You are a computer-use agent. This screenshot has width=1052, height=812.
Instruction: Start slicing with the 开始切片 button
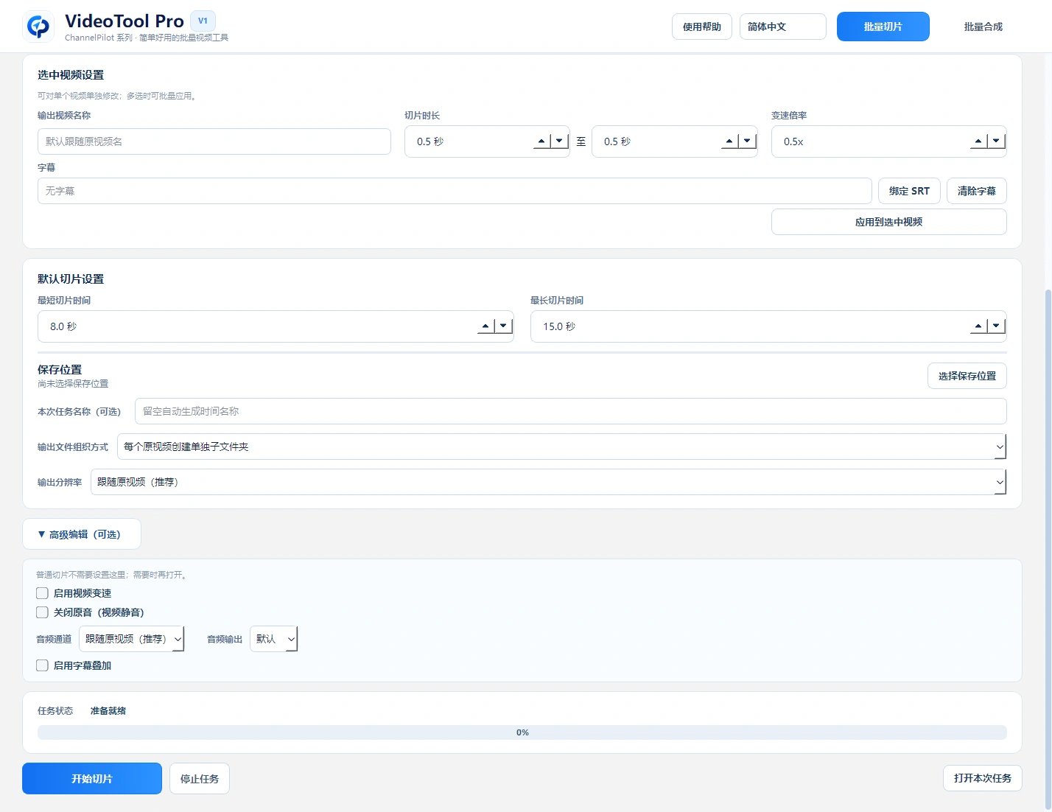[x=92, y=779]
